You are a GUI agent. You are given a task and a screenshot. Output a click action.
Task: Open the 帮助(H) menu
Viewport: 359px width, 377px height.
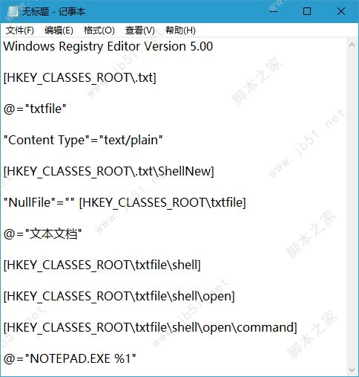pyautogui.click(x=180, y=30)
